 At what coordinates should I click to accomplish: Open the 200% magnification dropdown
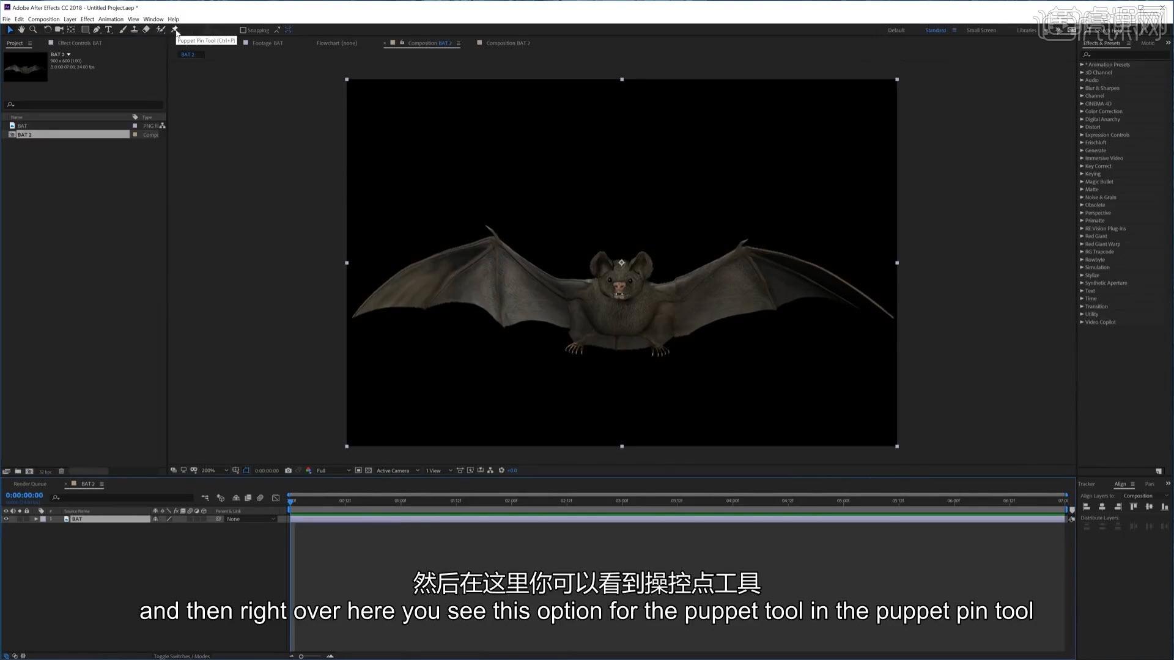point(215,471)
